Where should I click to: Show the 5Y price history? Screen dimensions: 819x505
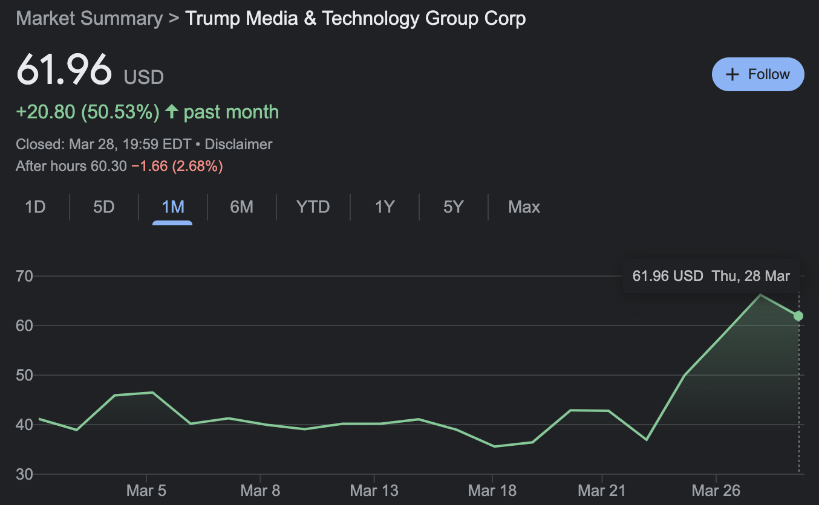pyautogui.click(x=453, y=207)
